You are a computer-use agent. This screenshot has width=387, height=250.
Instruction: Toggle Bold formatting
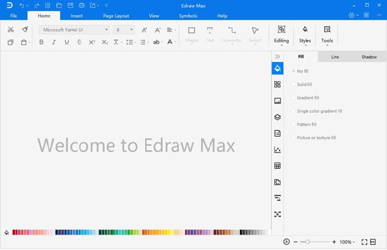pos(41,42)
